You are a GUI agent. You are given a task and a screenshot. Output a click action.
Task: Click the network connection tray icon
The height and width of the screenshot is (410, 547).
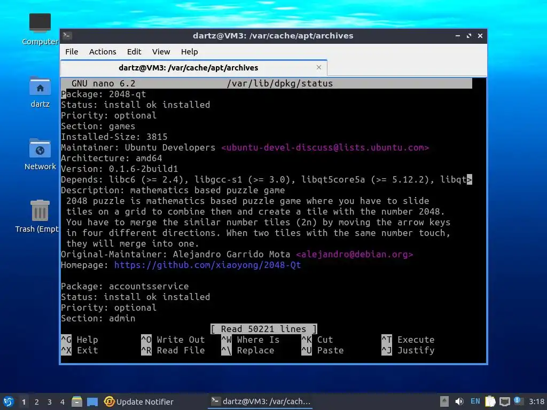click(x=505, y=402)
